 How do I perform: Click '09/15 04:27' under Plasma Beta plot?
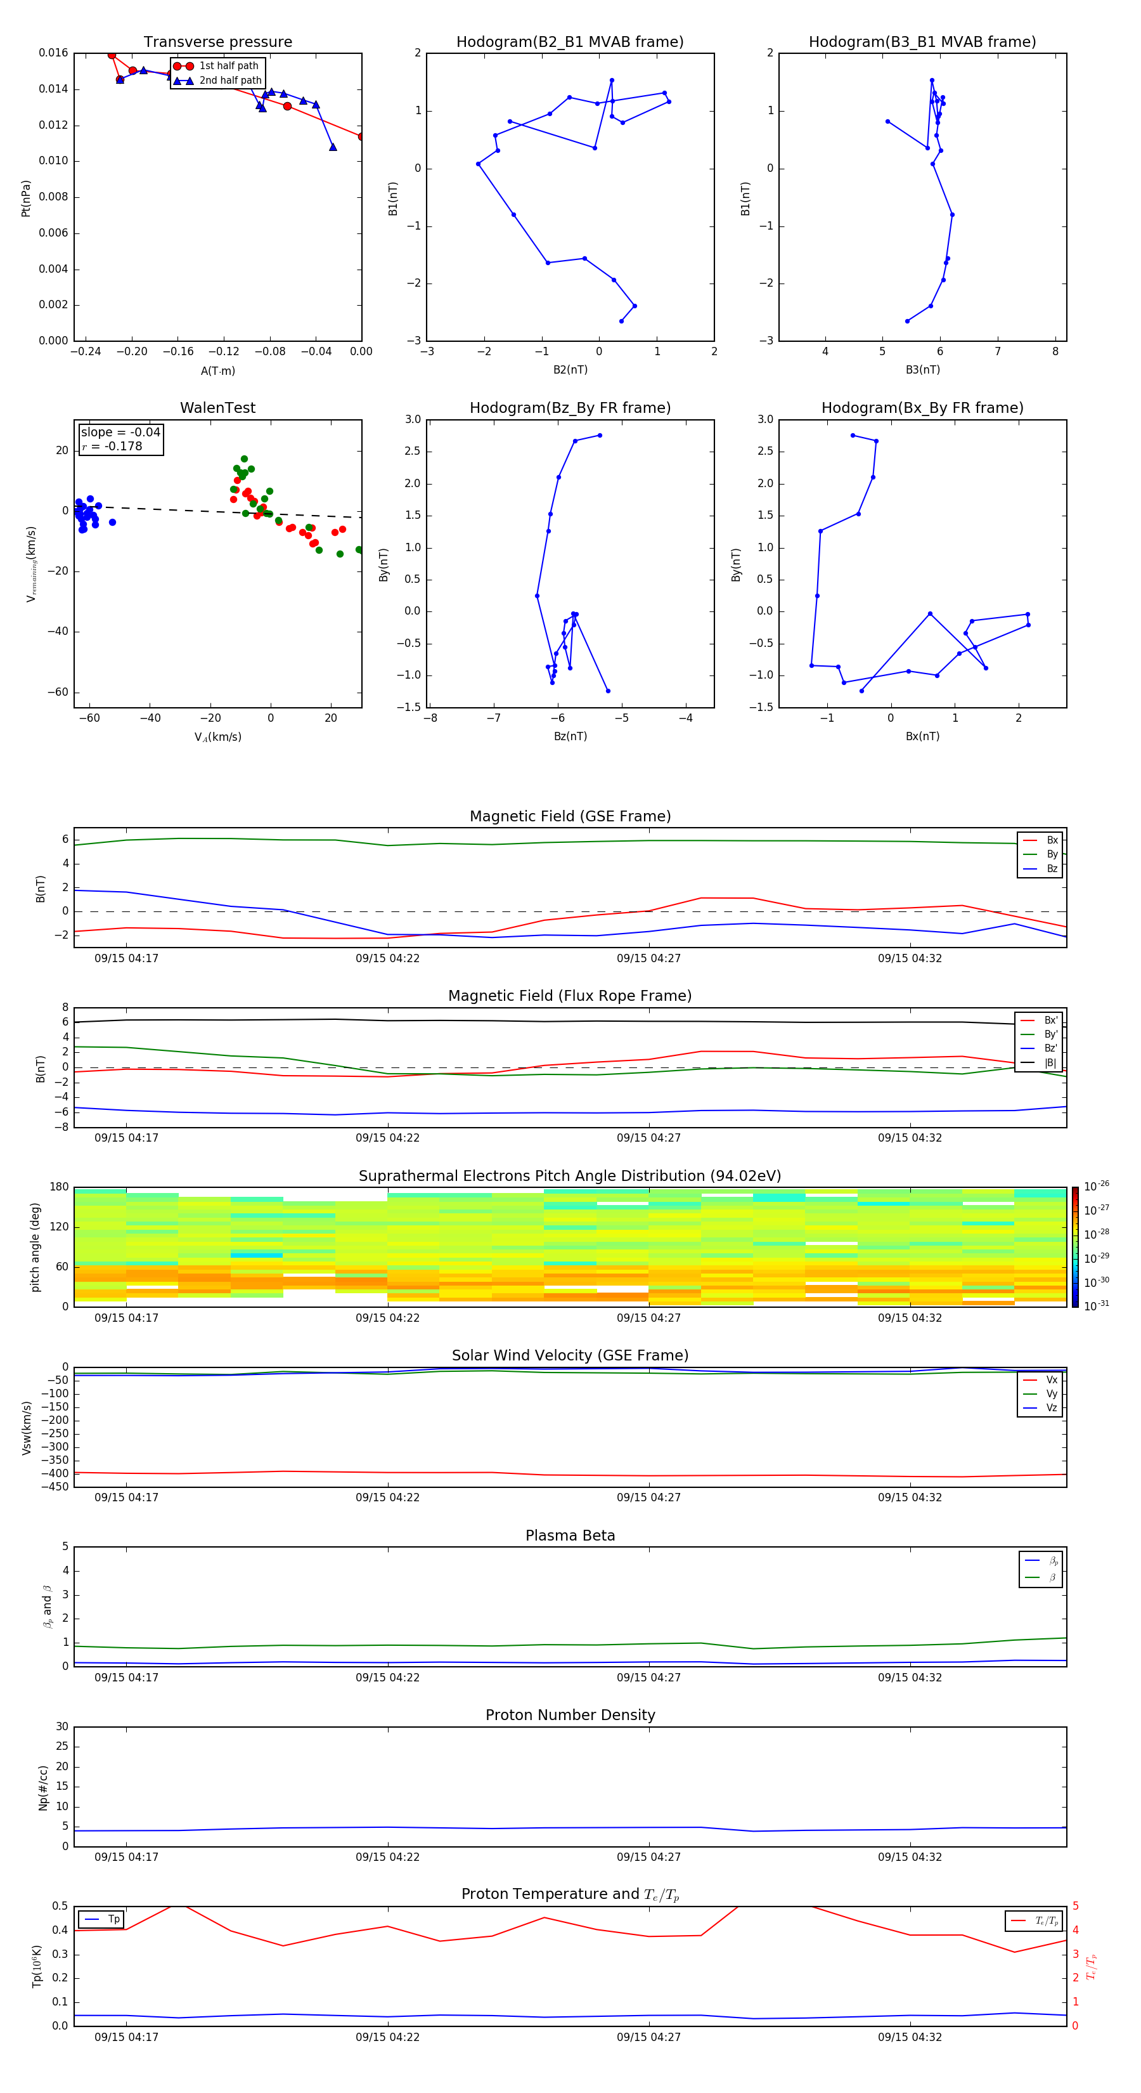click(x=649, y=1677)
